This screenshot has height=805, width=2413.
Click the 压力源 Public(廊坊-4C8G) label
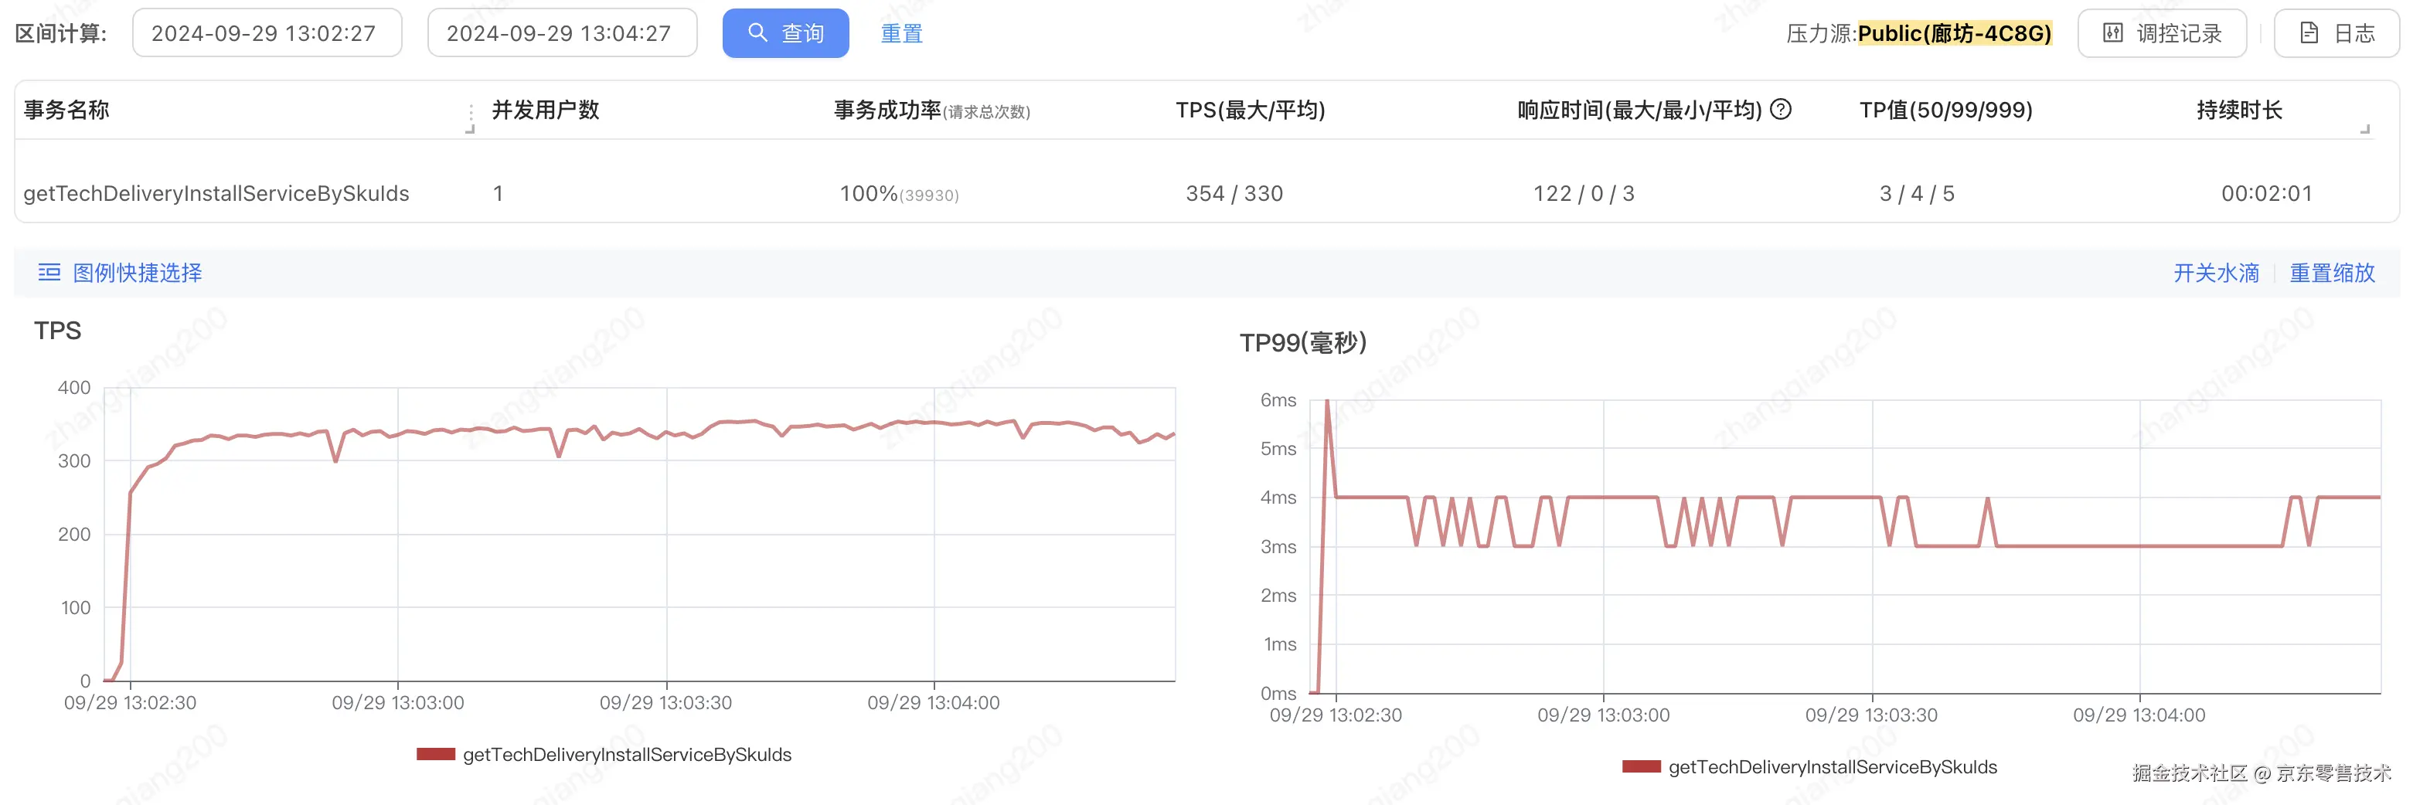tap(1954, 34)
